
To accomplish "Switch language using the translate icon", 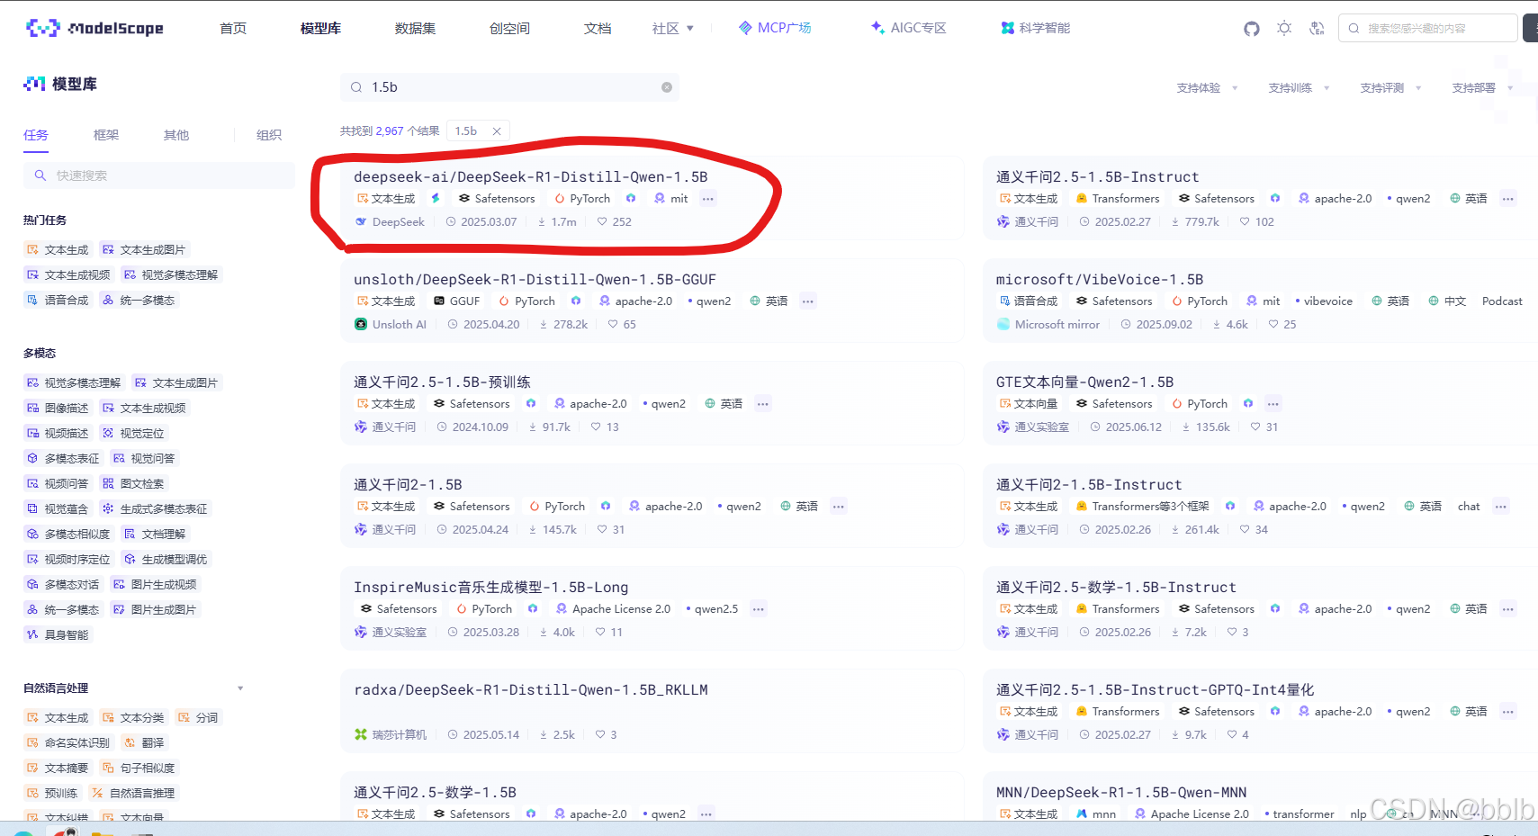I will tap(1317, 28).
